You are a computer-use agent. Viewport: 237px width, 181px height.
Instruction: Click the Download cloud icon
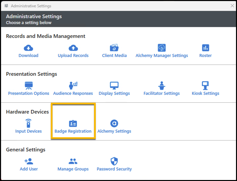tap(28, 48)
